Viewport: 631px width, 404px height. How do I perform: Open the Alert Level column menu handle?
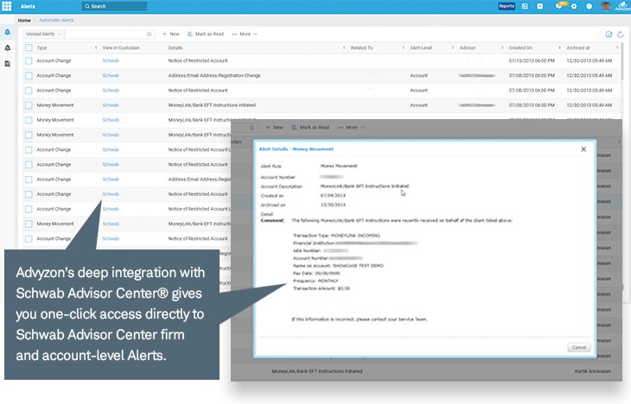point(453,47)
